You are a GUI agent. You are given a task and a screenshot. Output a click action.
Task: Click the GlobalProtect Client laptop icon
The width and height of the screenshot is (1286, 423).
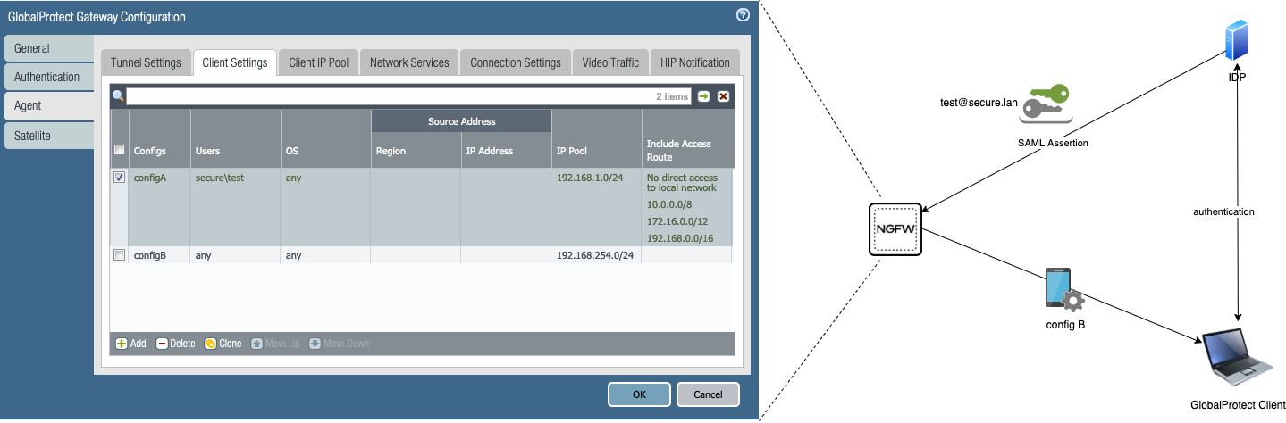pos(1238,359)
